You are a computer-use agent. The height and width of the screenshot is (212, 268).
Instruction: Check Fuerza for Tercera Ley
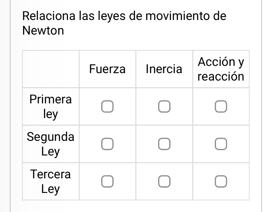coord(108,182)
